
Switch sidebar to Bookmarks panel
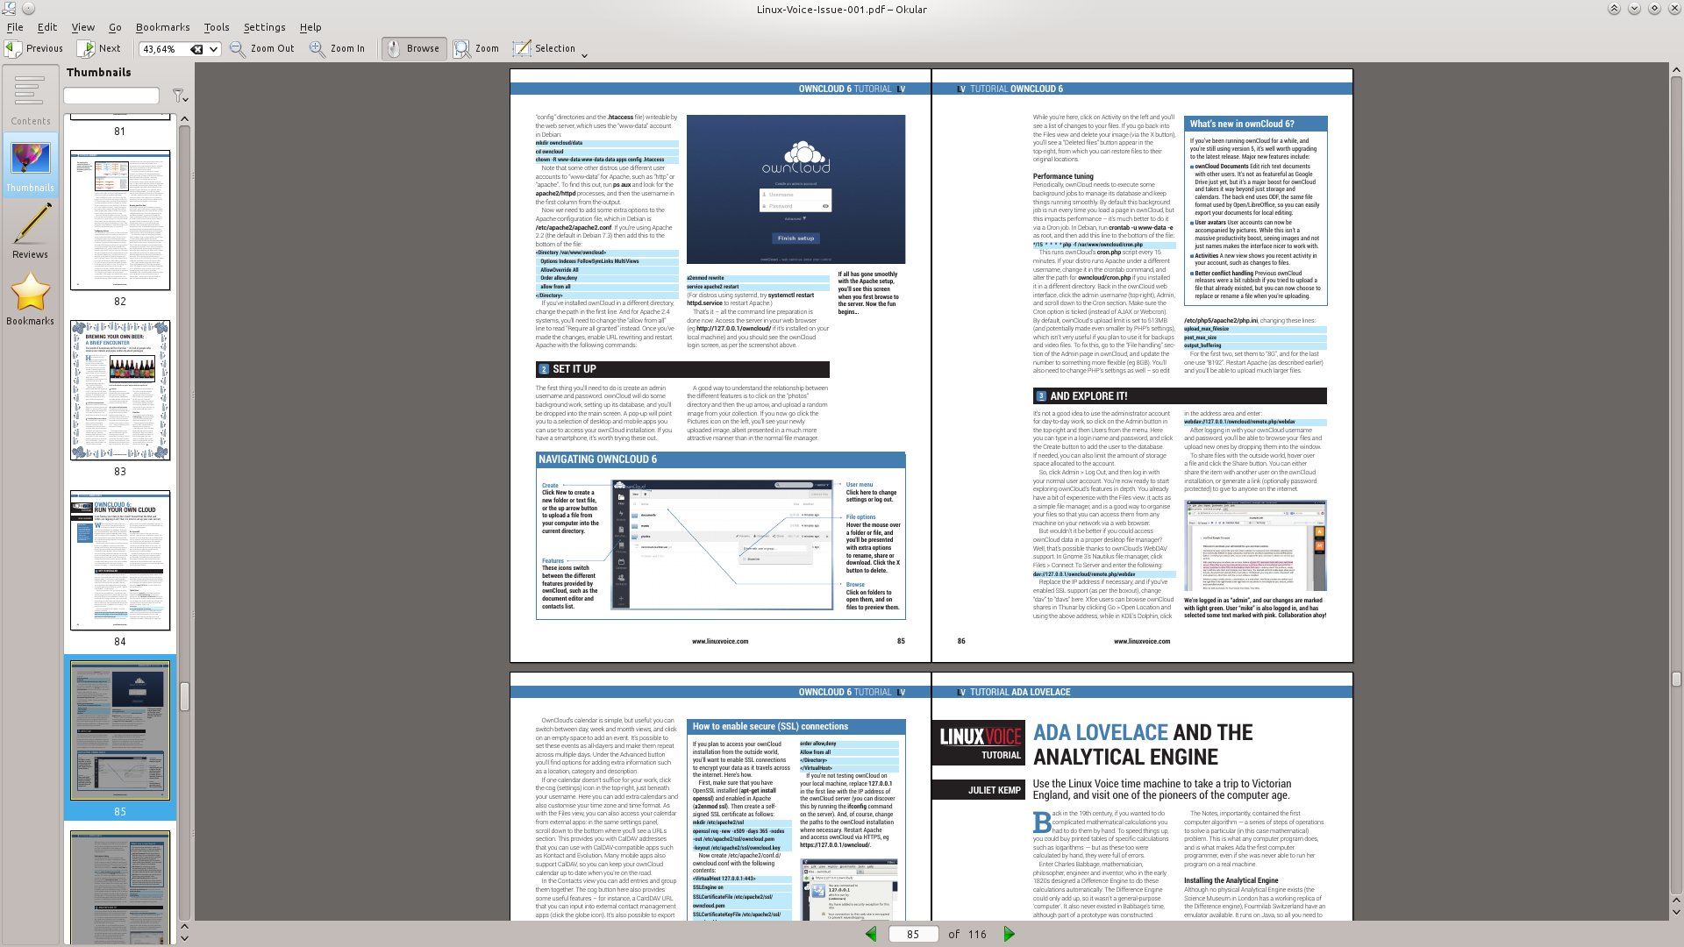pyautogui.click(x=31, y=298)
